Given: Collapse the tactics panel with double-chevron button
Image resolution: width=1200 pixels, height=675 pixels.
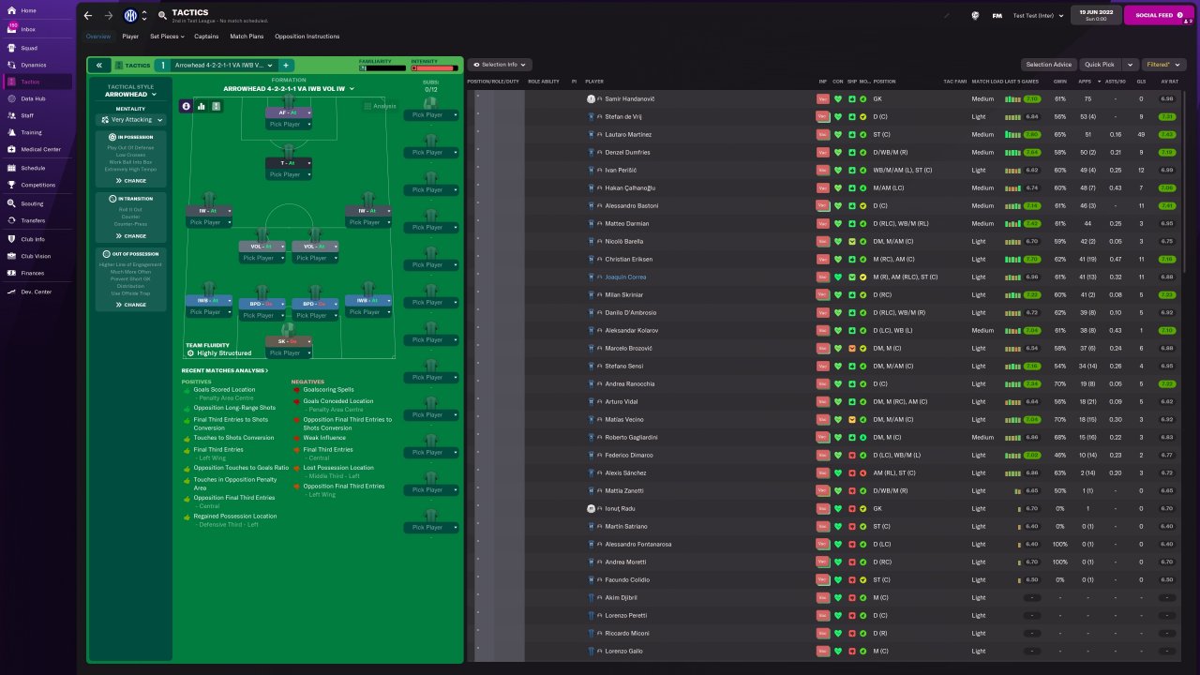Looking at the screenshot, I should click(98, 66).
